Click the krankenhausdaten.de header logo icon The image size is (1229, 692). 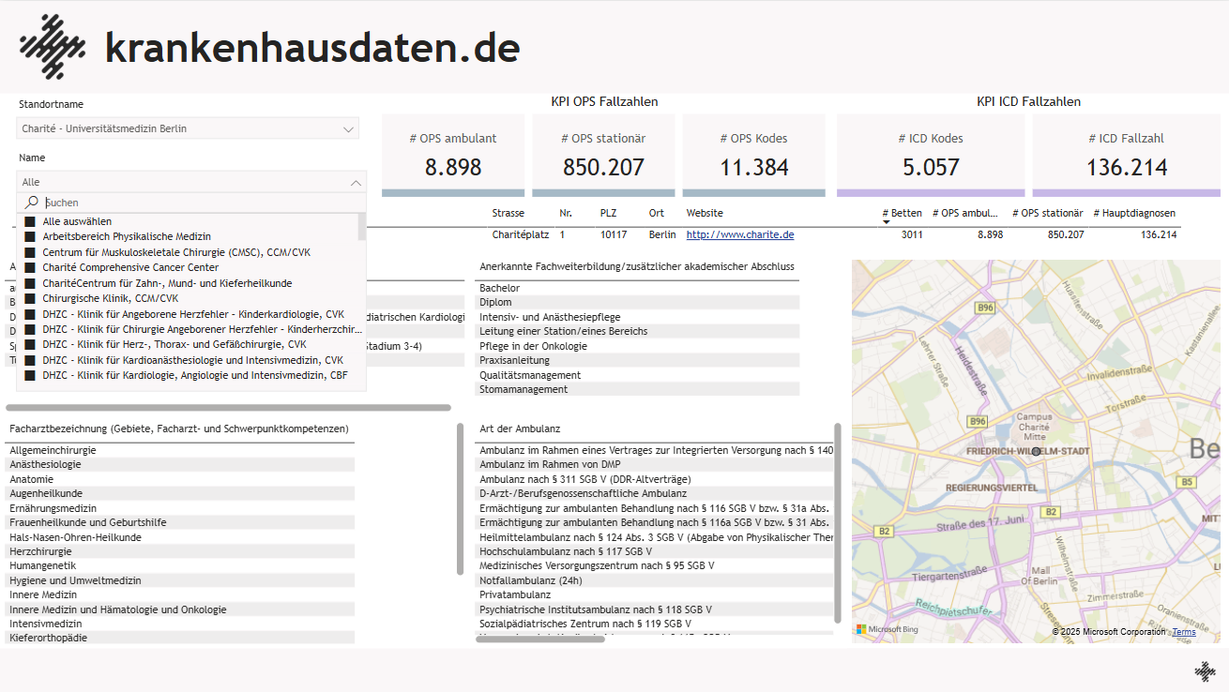pos(53,47)
